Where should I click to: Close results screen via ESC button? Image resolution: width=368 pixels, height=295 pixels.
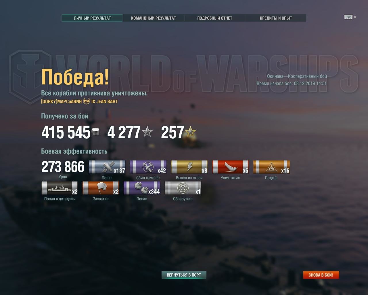350,17
